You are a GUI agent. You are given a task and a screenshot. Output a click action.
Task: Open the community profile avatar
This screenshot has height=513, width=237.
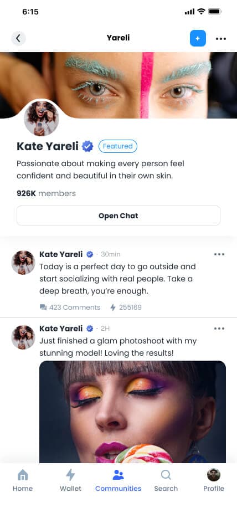tap(42, 118)
